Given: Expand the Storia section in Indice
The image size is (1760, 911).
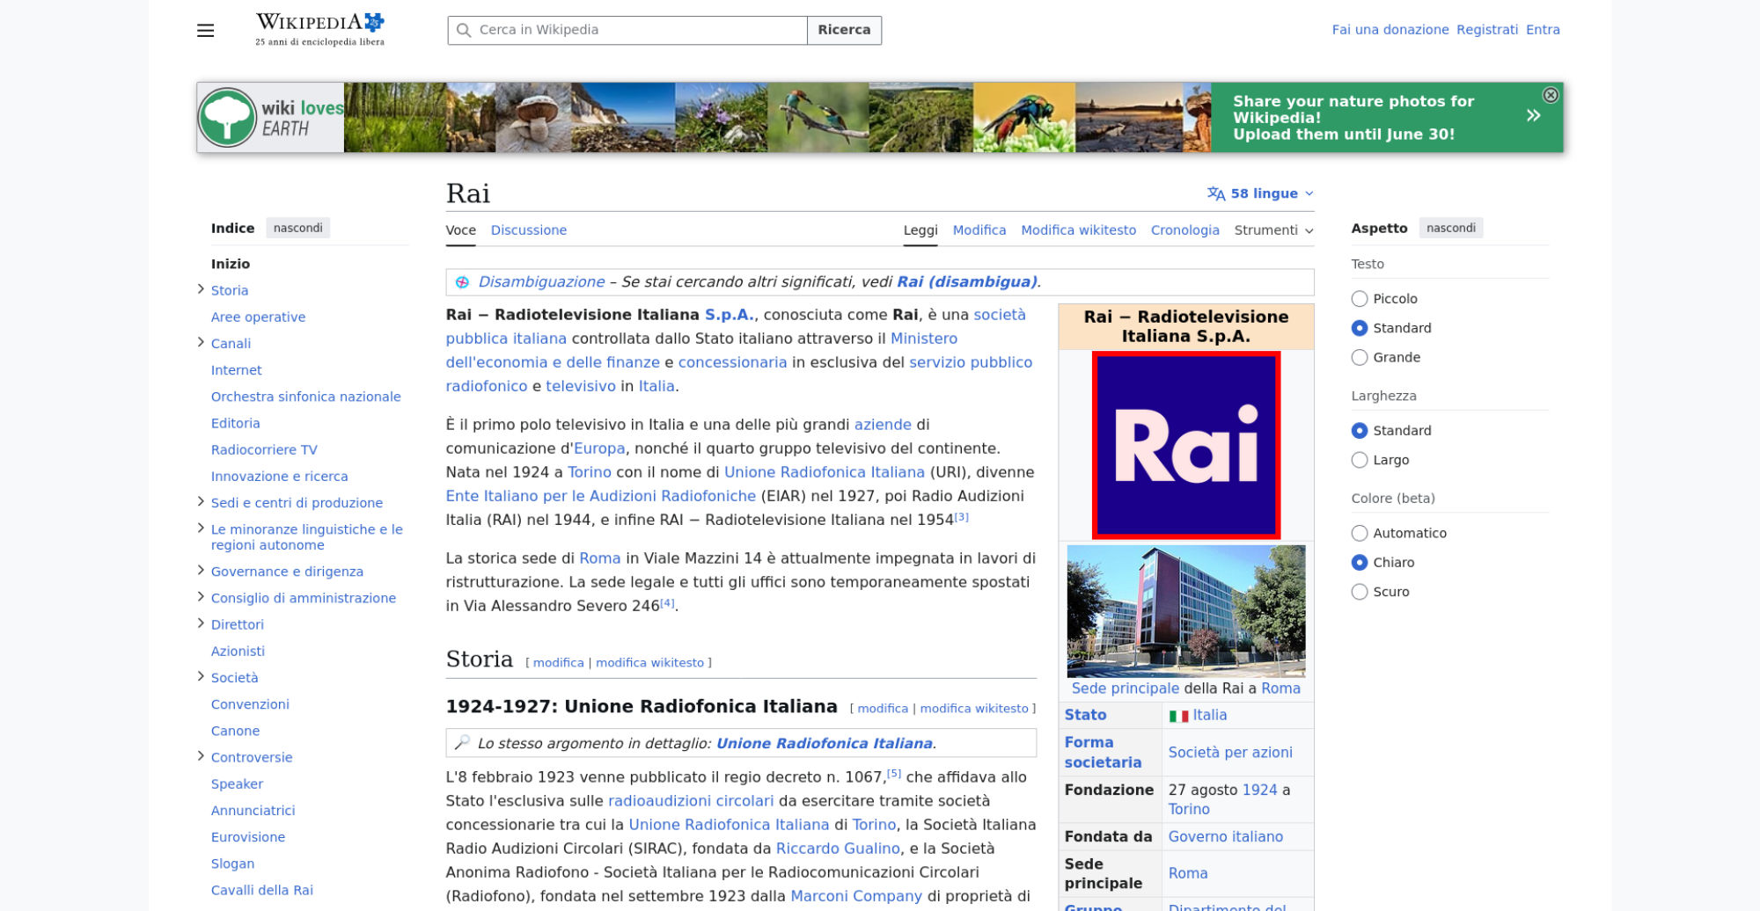Looking at the screenshot, I should (x=201, y=289).
